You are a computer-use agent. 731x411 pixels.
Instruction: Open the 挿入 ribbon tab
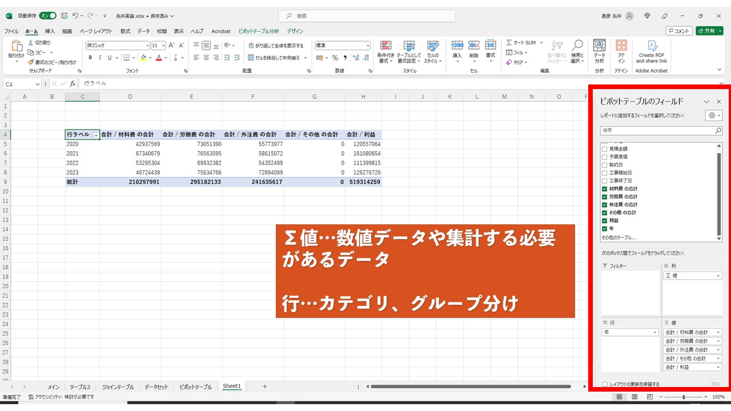[50, 31]
